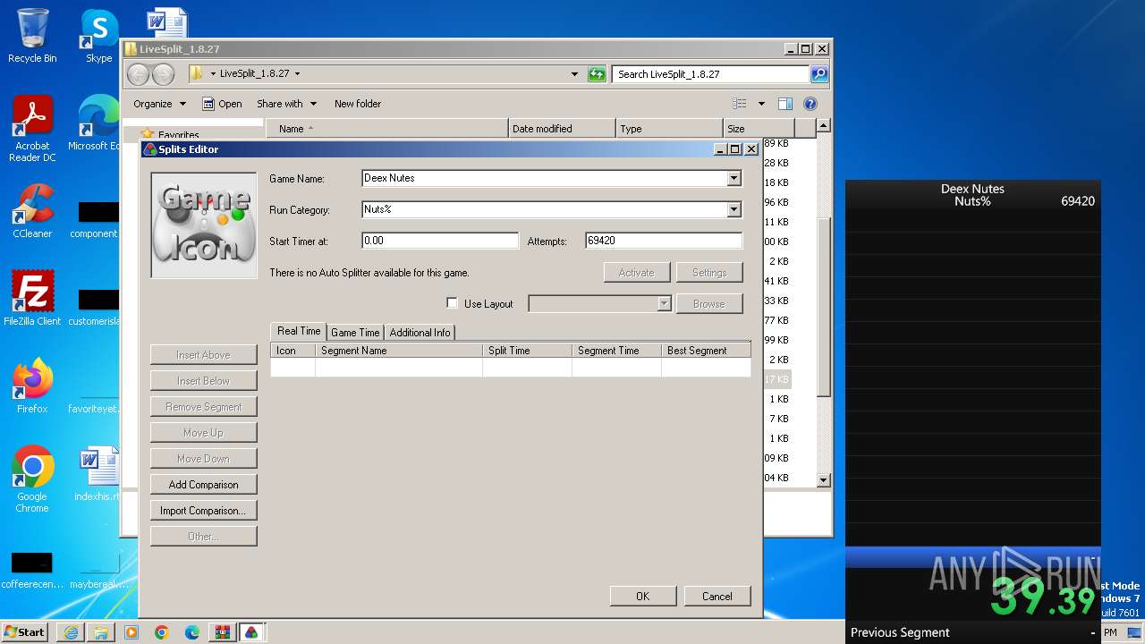Image resolution: width=1145 pixels, height=644 pixels.
Task: Open Edge from the taskbar
Action: tap(192, 632)
